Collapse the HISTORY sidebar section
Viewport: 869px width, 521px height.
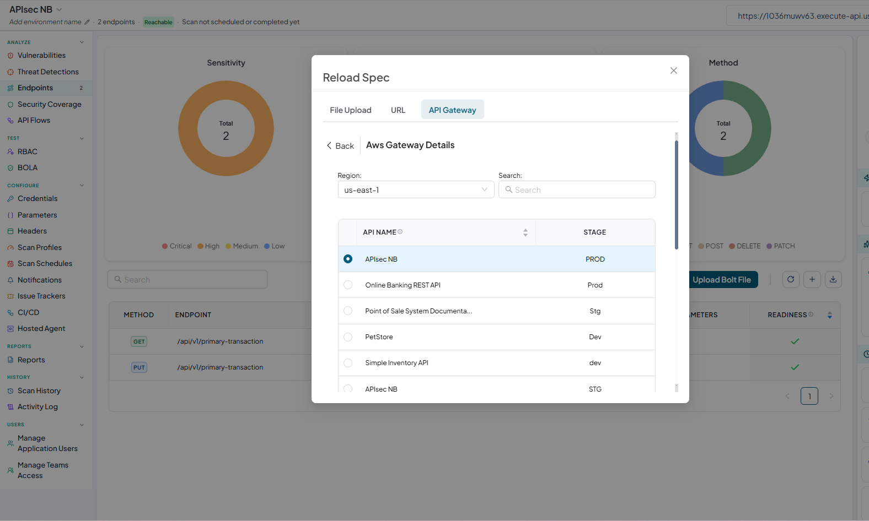click(x=82, y=377)
